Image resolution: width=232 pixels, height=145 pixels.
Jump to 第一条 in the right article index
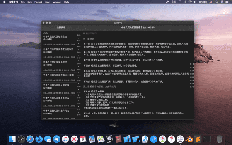192,64
